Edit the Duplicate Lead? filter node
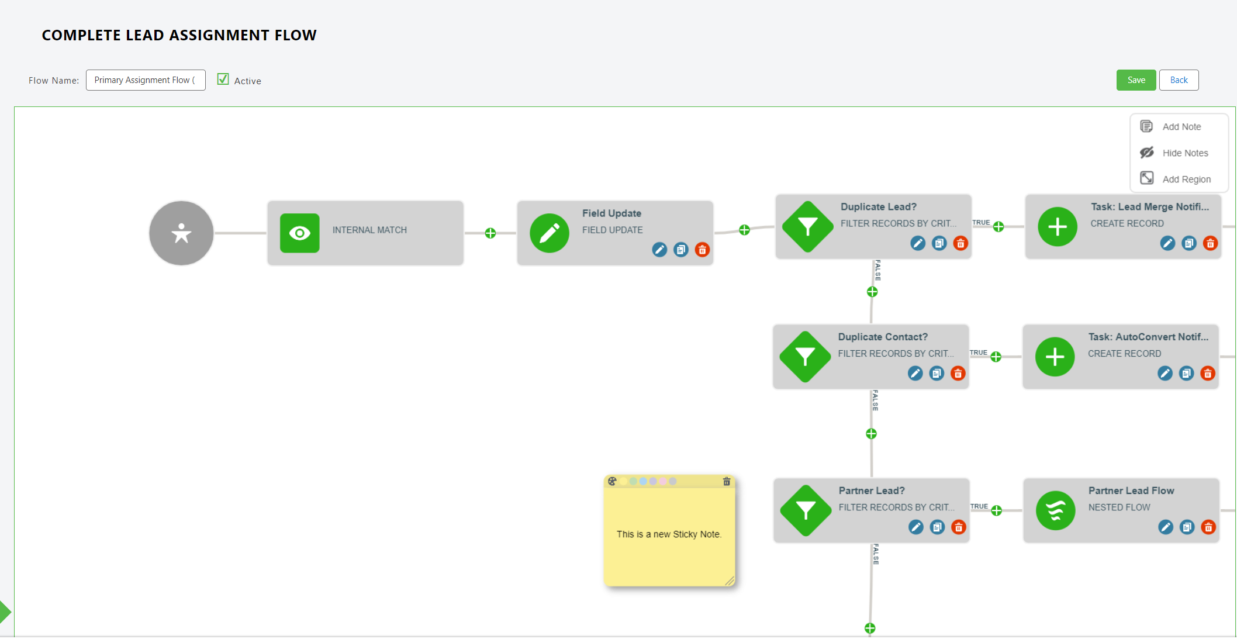1237x639 pixels. pyautogui.click(x=918, y=243)
